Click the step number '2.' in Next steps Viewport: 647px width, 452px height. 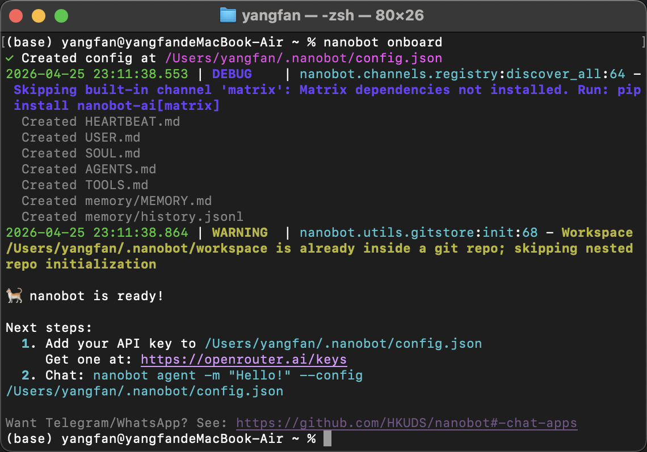[x=29, y=376]
